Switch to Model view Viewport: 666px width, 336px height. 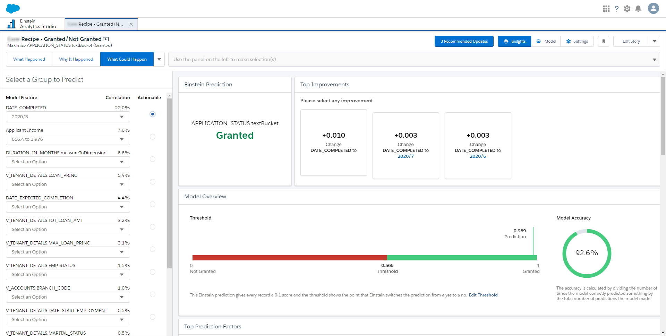click(x=546, y=41)
